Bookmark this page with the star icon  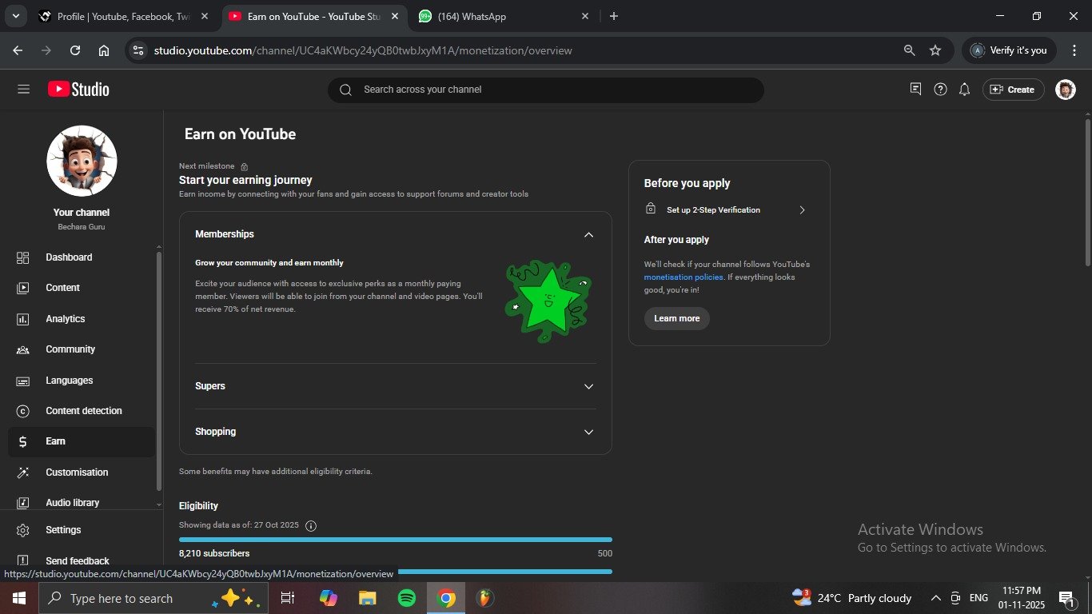[935, 50]
